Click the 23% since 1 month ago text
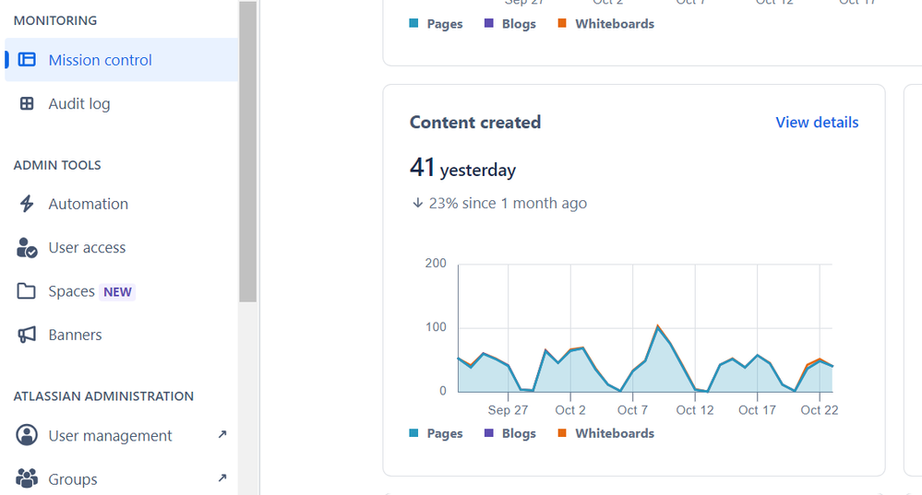The height and width of the screenshot is (495, 922). pyautogui.click(x=508, y=203)
